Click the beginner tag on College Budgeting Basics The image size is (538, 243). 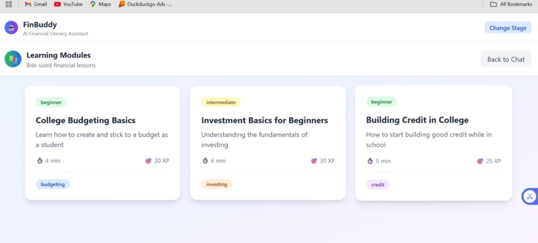pos(51,102)
